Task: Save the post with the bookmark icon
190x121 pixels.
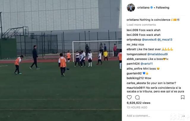Action: point(183,97)
